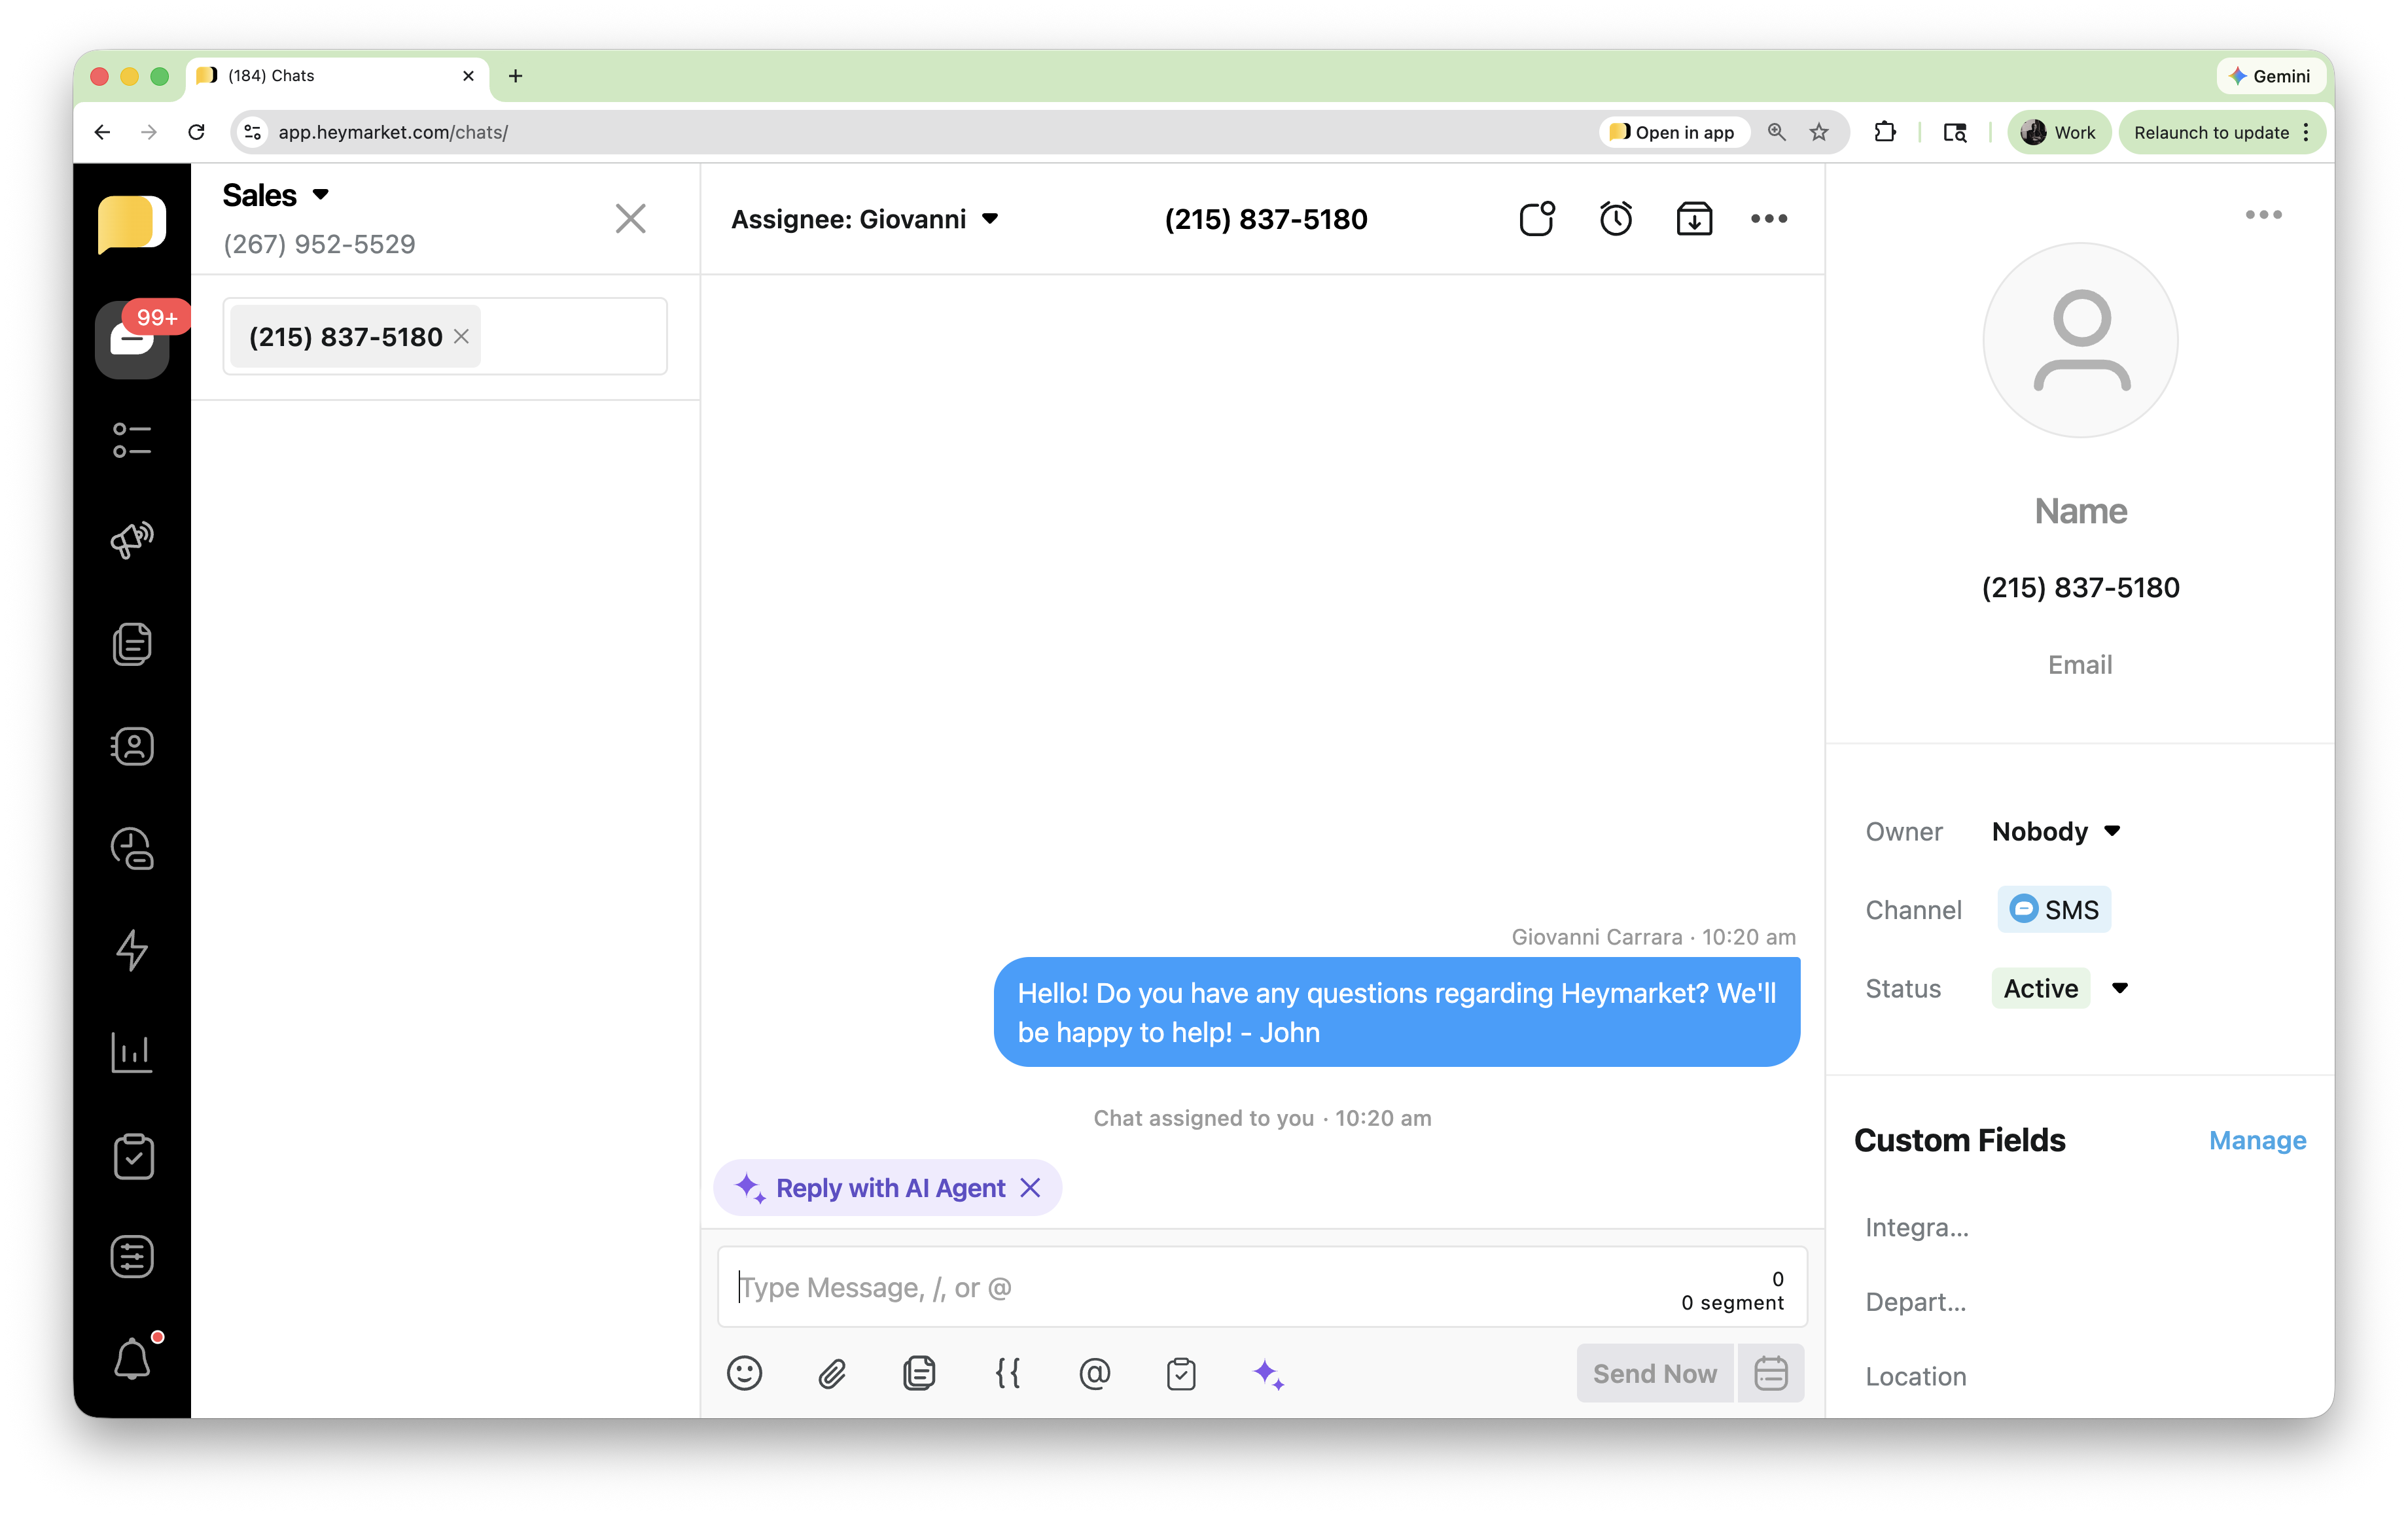
Task: Click Reply with AI Agent button
Action: [x=890, y=1188]
